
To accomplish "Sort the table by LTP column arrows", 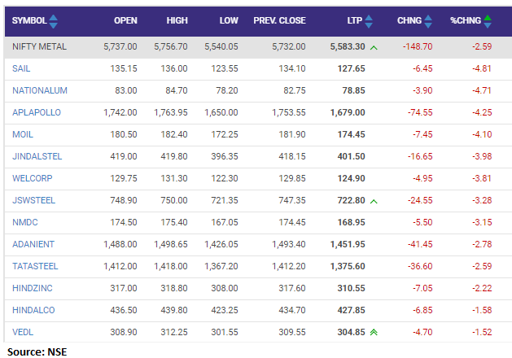I will (369, 22).
